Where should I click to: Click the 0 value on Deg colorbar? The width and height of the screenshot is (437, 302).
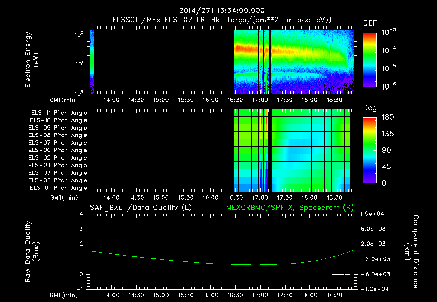click(385, 183)
